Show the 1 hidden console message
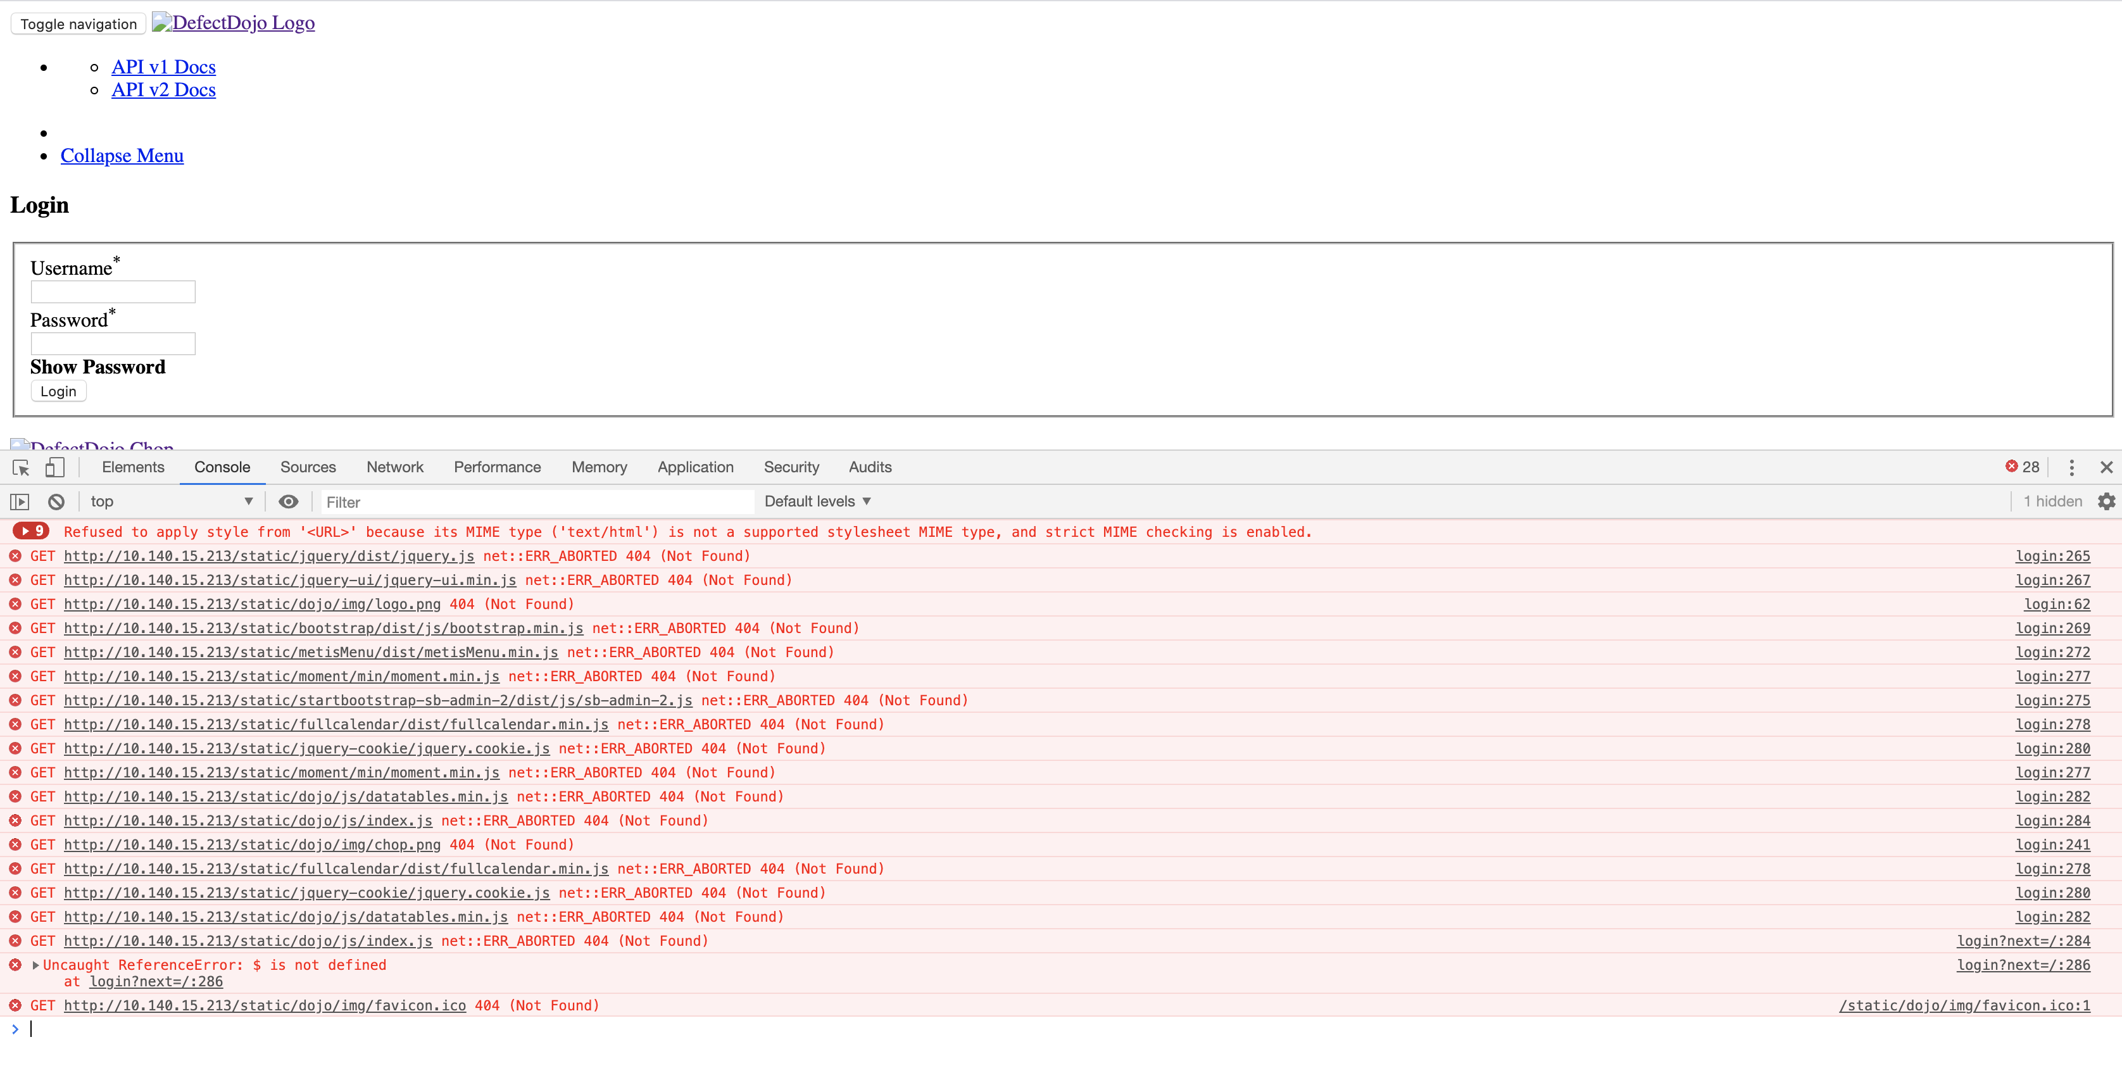Image resolution: width=2122 pixels, height=1080 pixels. tap(2051, 501)
